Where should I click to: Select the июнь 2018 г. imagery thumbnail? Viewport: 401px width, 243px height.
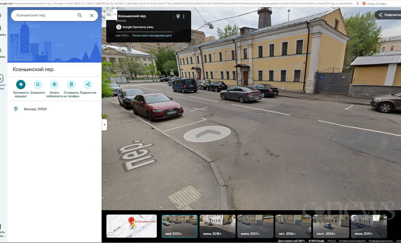(x=217, y=226)
